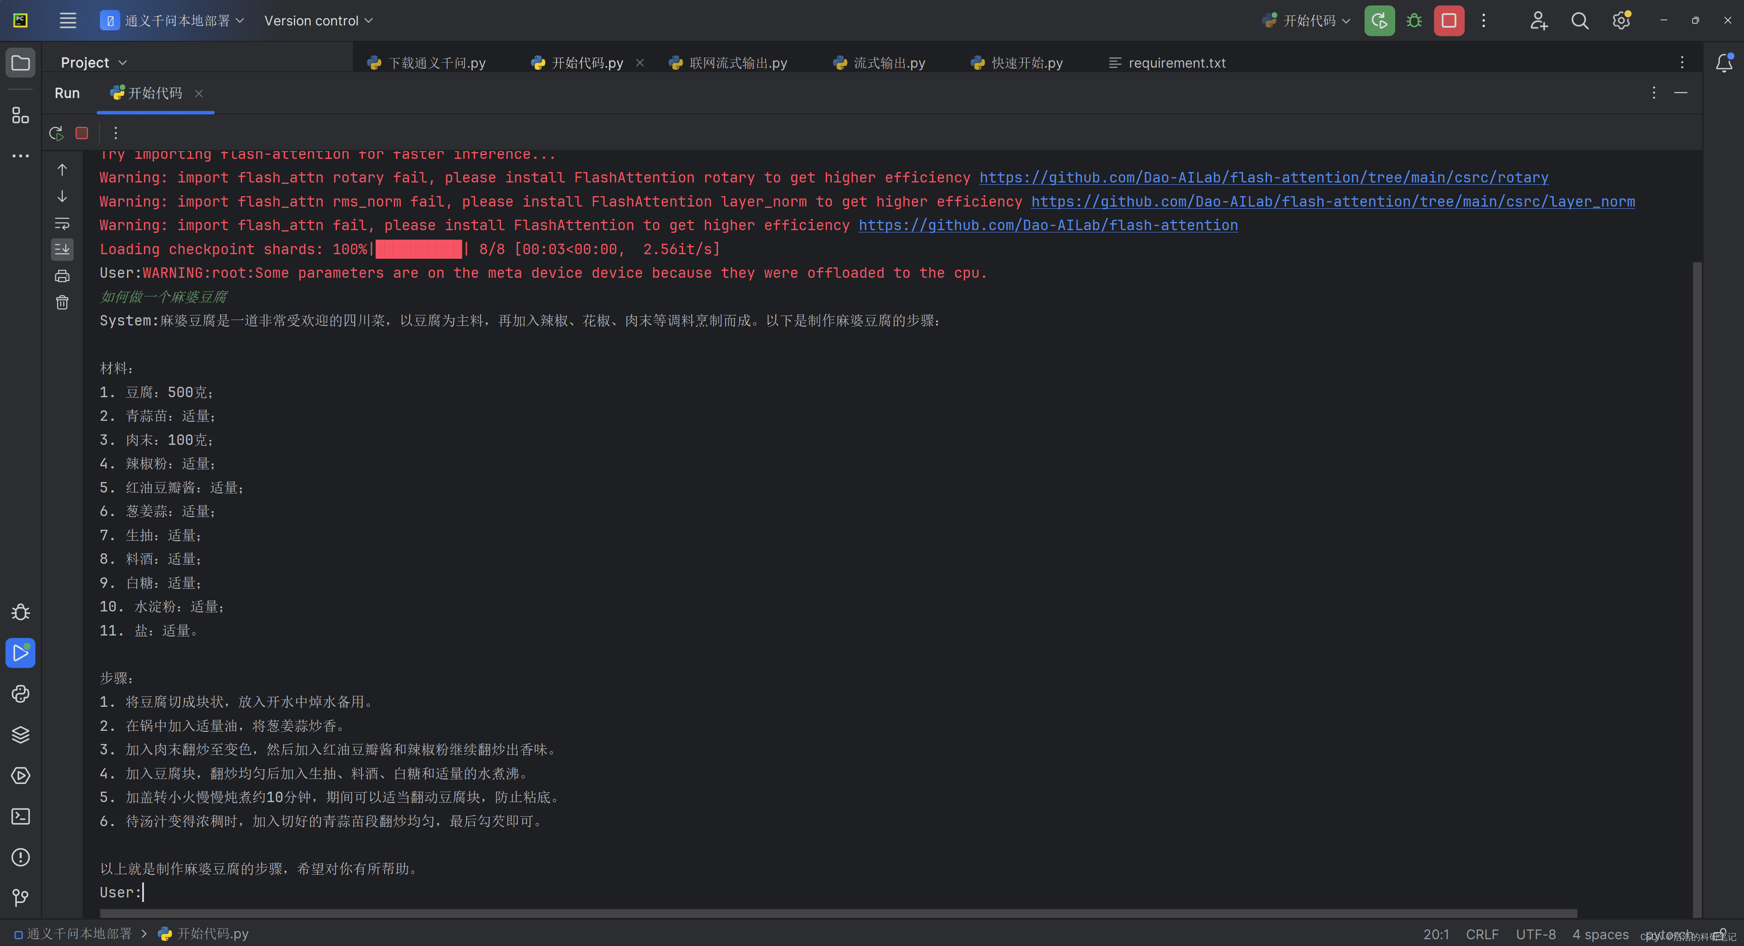Open the Version control dropdown

318,20
